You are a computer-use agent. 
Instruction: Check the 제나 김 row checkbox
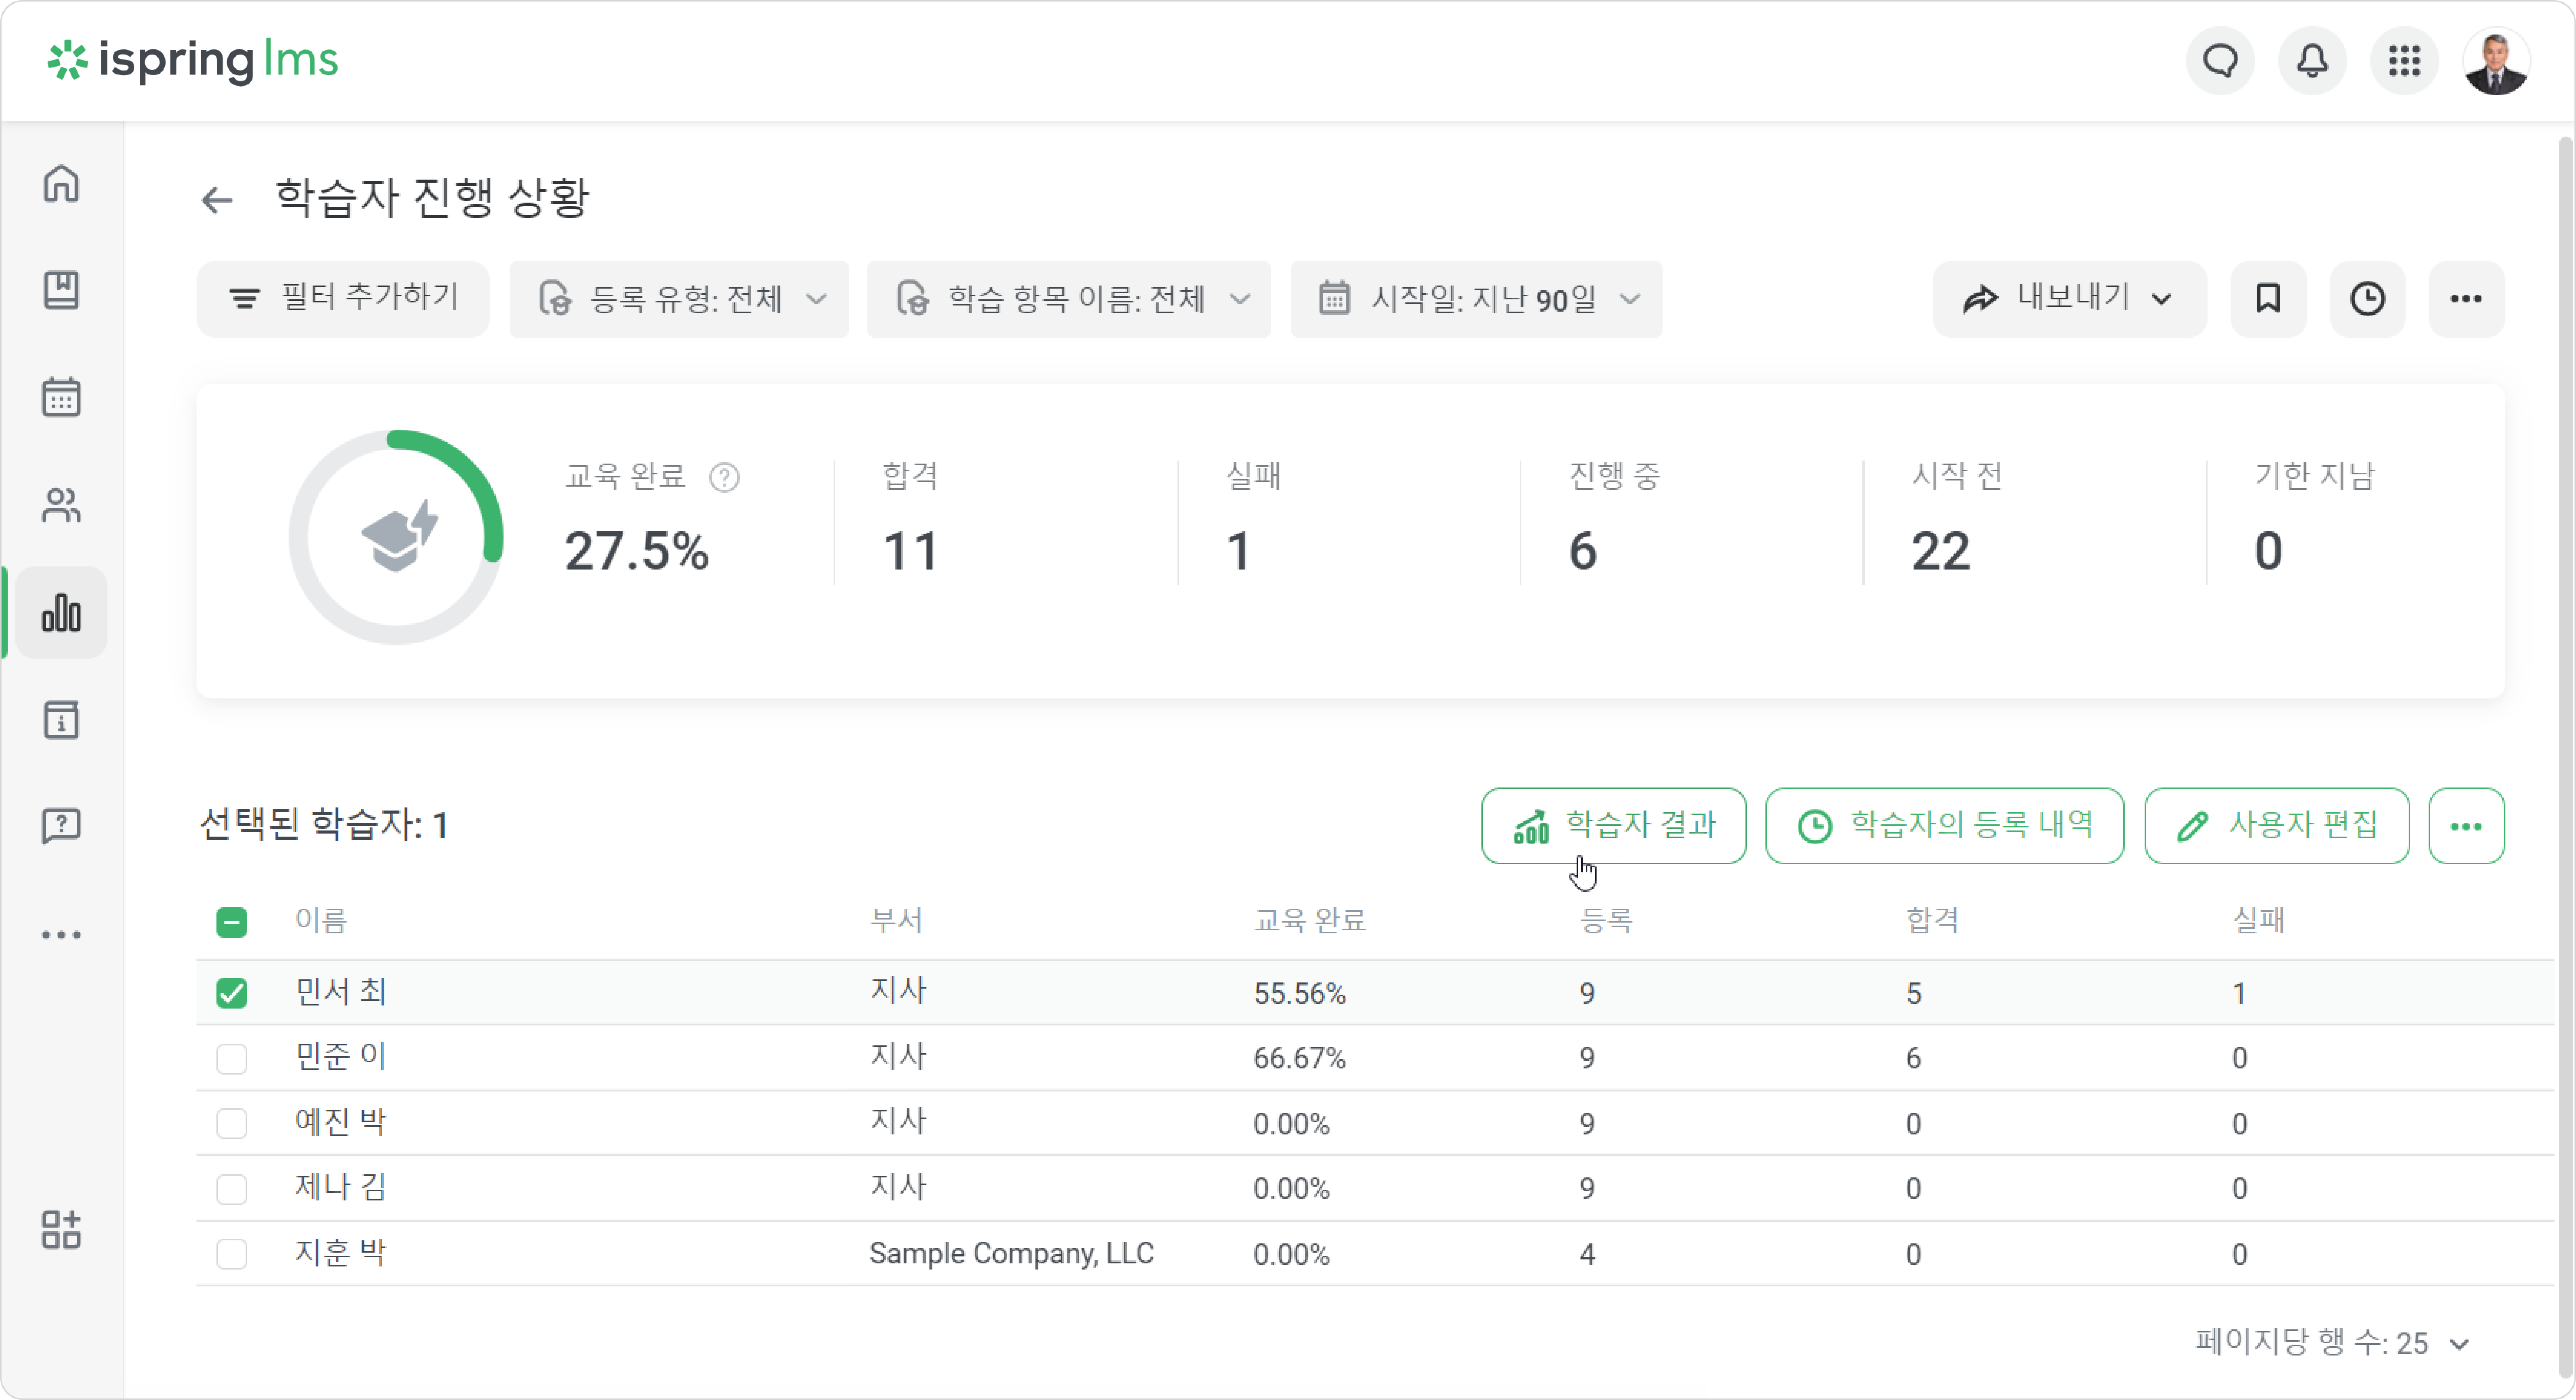231,1189
